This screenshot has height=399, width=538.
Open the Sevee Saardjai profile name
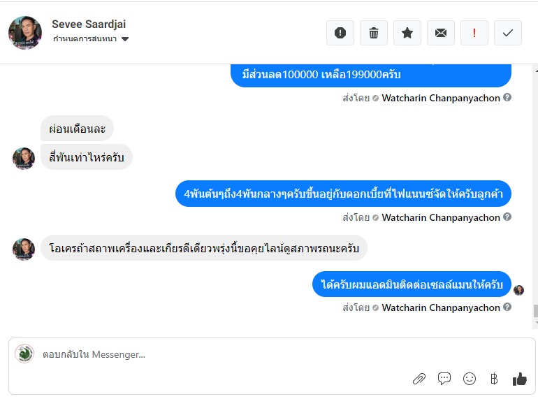tap(87, 24)
